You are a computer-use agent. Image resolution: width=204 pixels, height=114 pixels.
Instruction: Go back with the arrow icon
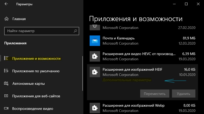pyautogui.click(x=6, y=4)
